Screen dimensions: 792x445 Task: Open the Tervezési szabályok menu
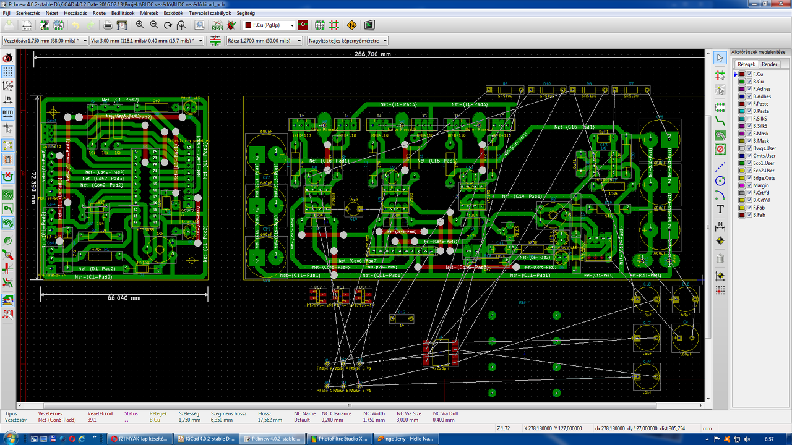(209, 13)
